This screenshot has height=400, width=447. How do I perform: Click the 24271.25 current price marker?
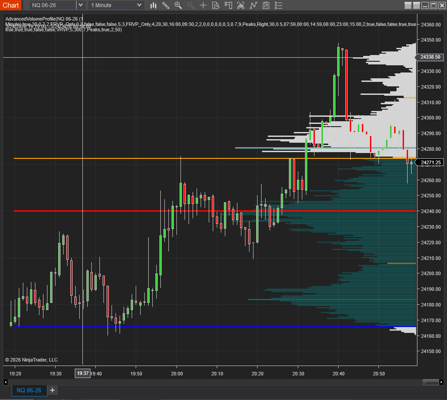click(430, 162)
